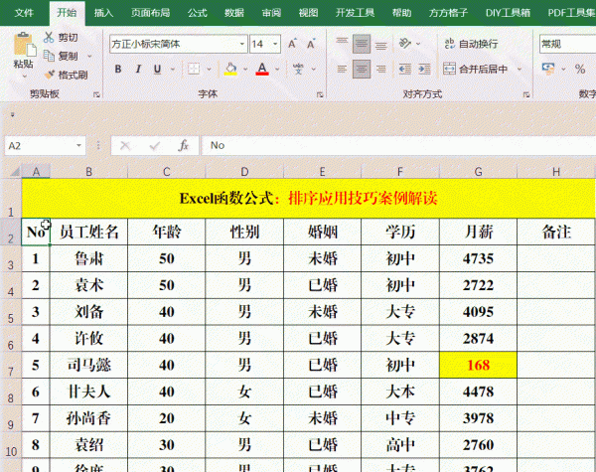Select row 5 header
Image resolution: width=596 pixels, height=472 pixels.
coord(11,313)
